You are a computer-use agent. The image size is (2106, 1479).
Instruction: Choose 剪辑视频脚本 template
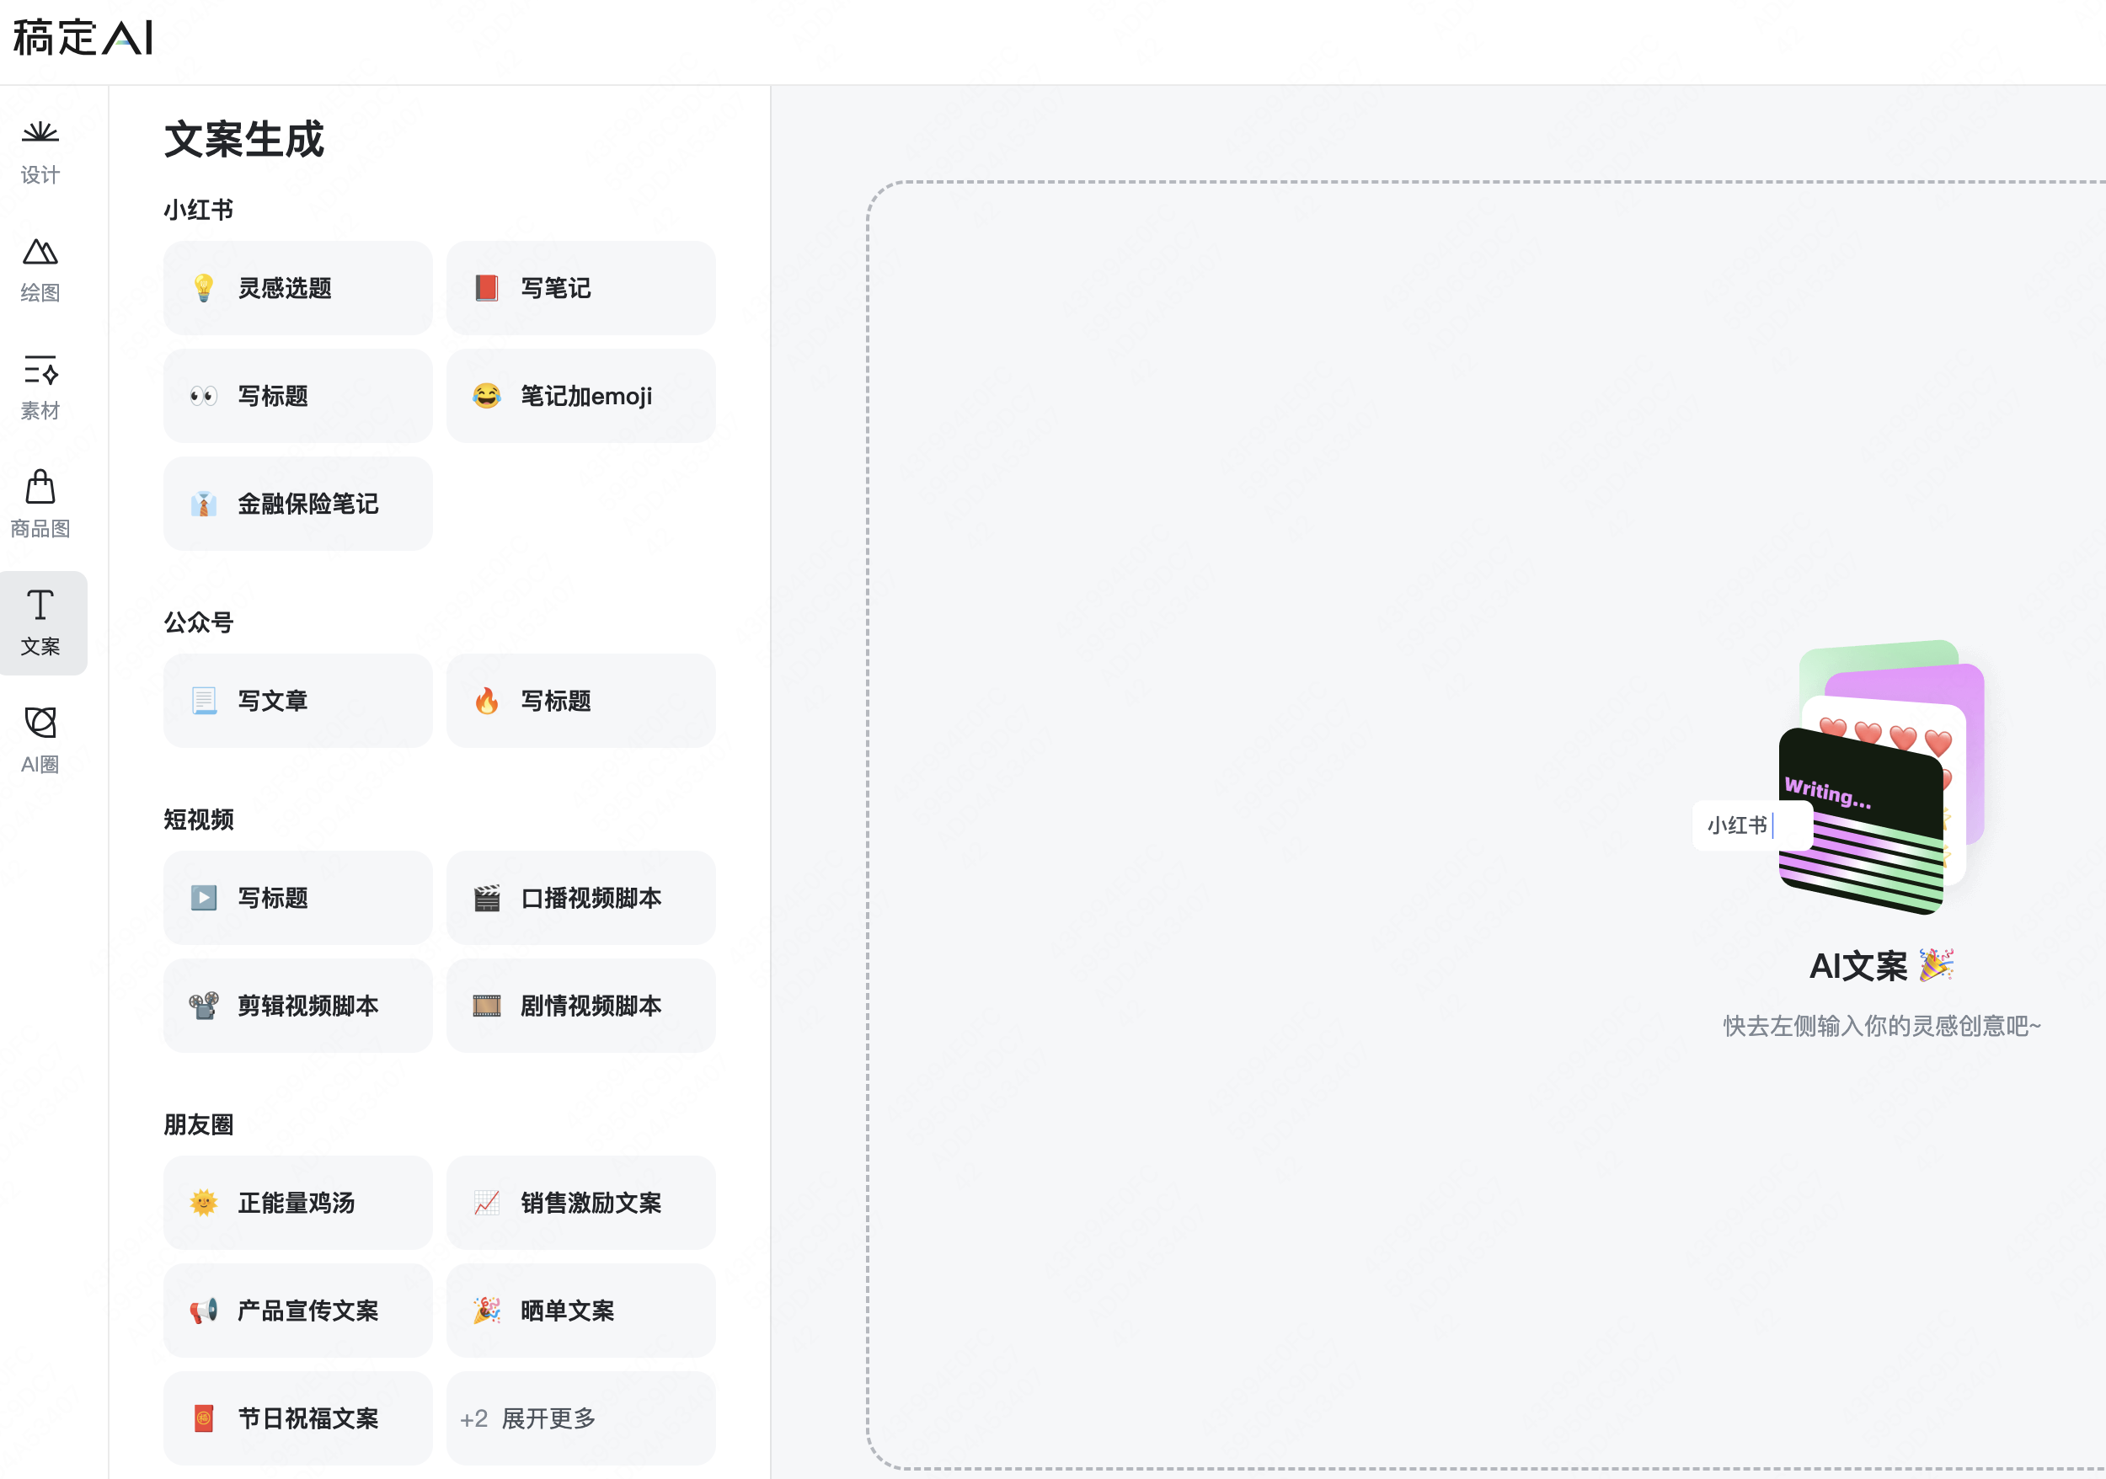(x=298, y=1006)
